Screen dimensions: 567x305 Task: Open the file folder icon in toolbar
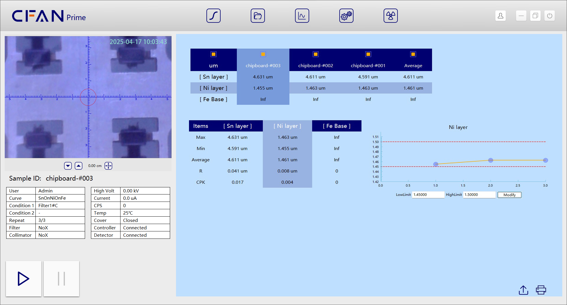(x=258, y=16)
